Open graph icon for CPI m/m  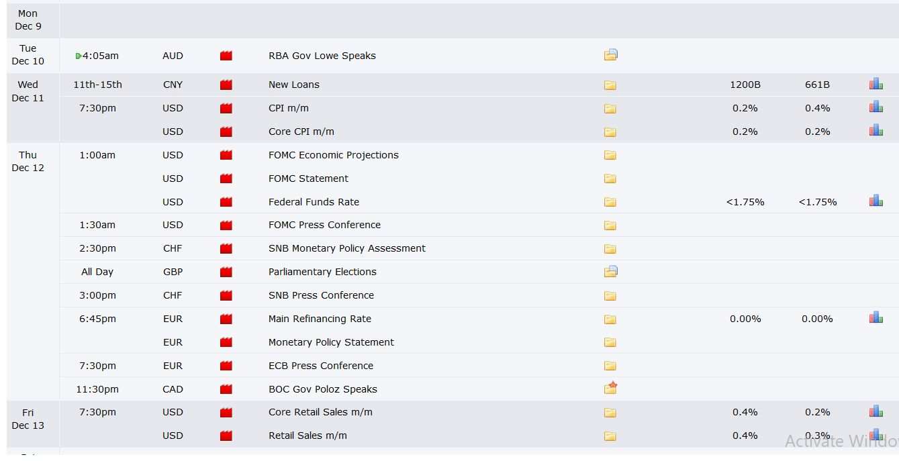click(x=876, y=107)
